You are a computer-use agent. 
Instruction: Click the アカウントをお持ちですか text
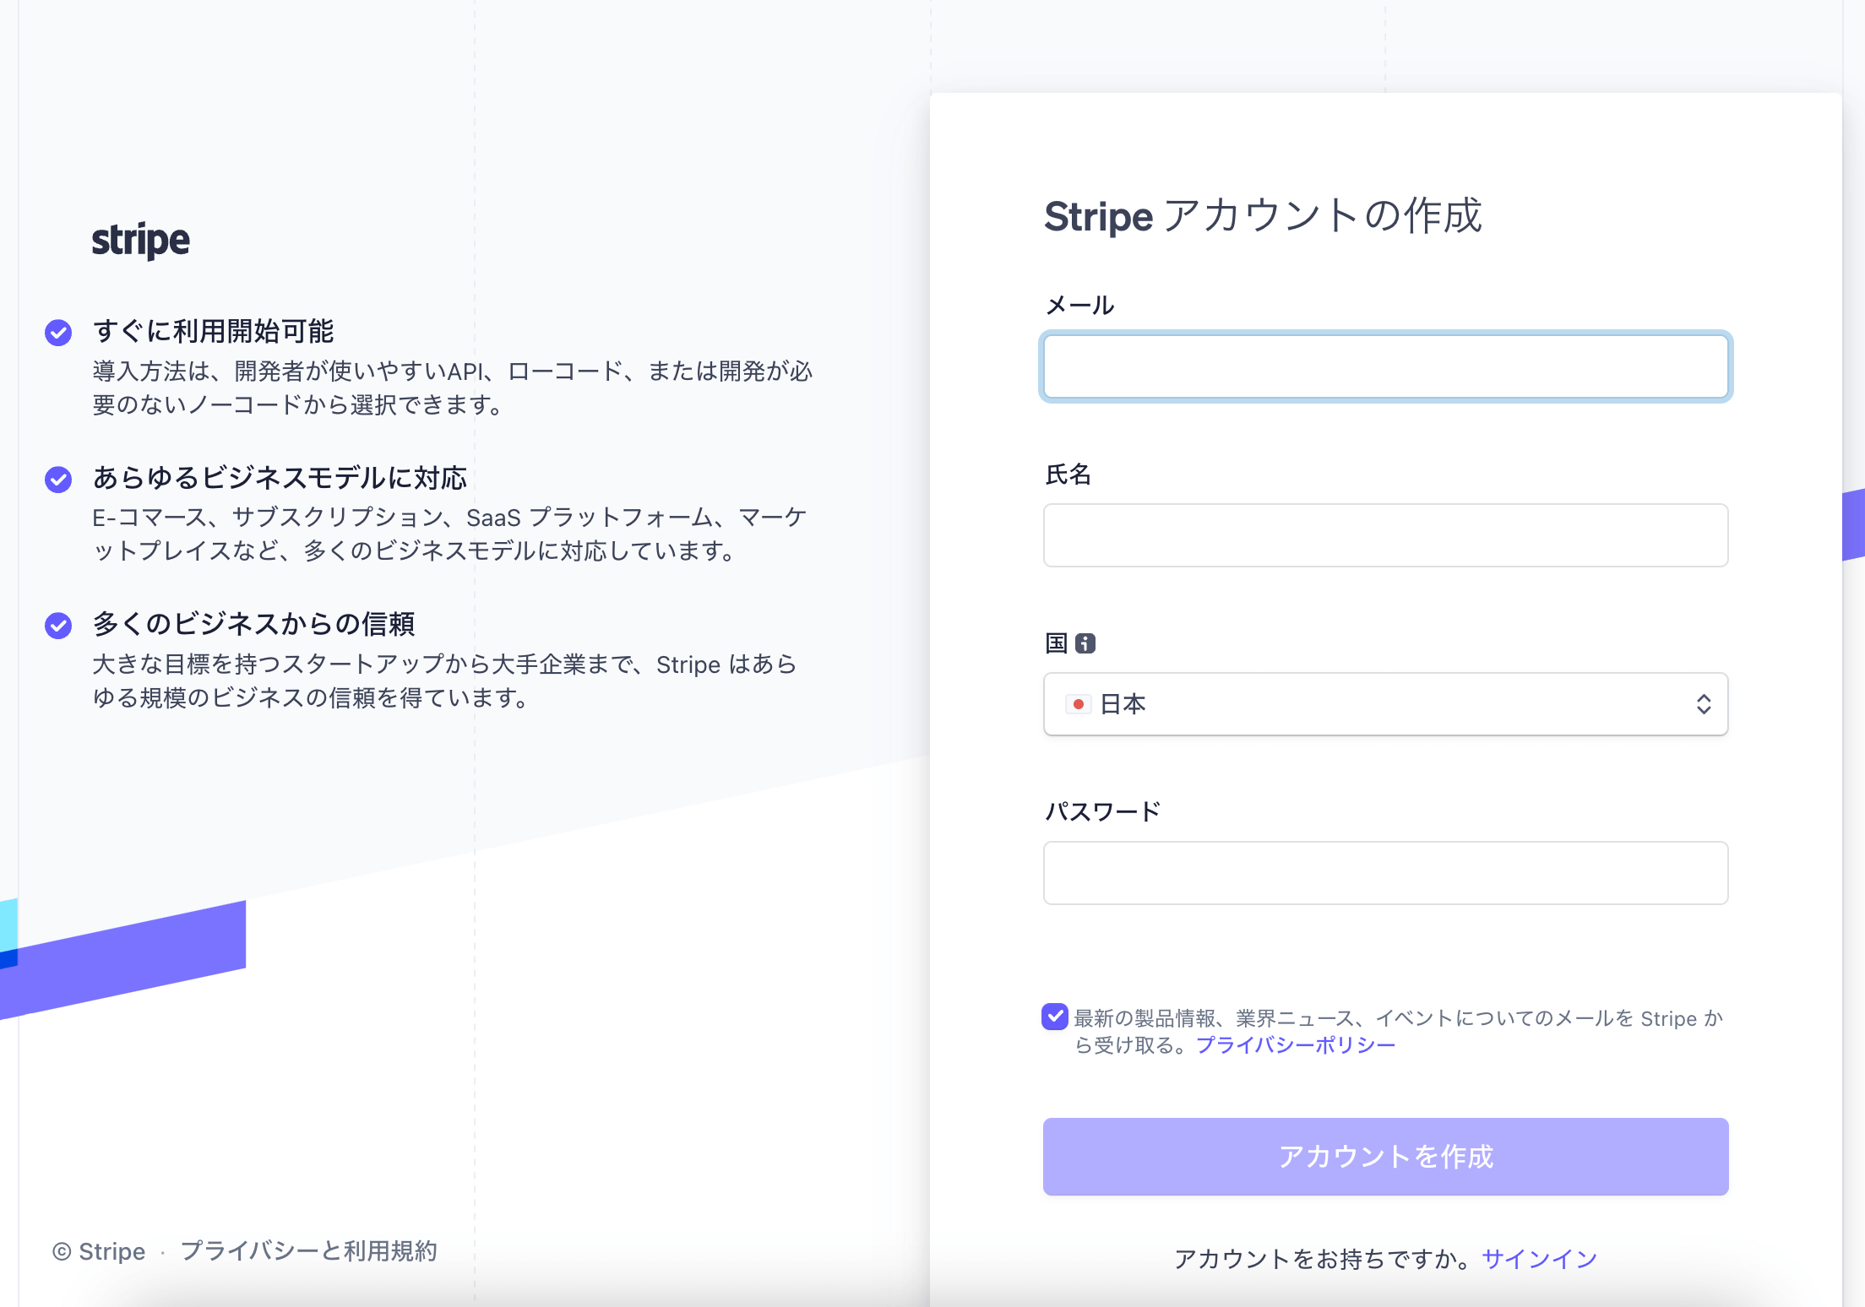click(1324, 1259)
